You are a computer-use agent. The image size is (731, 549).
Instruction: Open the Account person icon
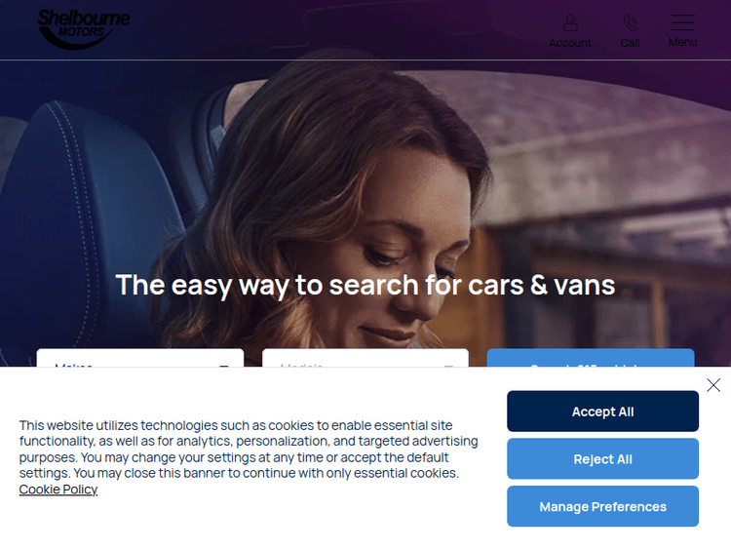click(x=570, y=22)
